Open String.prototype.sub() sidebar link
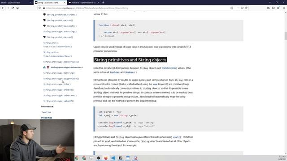This screenshot has width=287, height=161. [x=60, y=20]
